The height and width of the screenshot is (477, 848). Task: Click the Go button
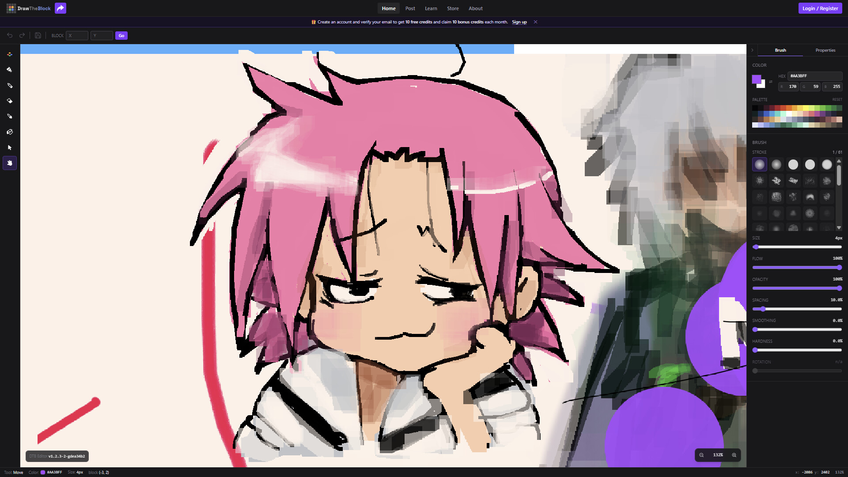tap(121, 35)
